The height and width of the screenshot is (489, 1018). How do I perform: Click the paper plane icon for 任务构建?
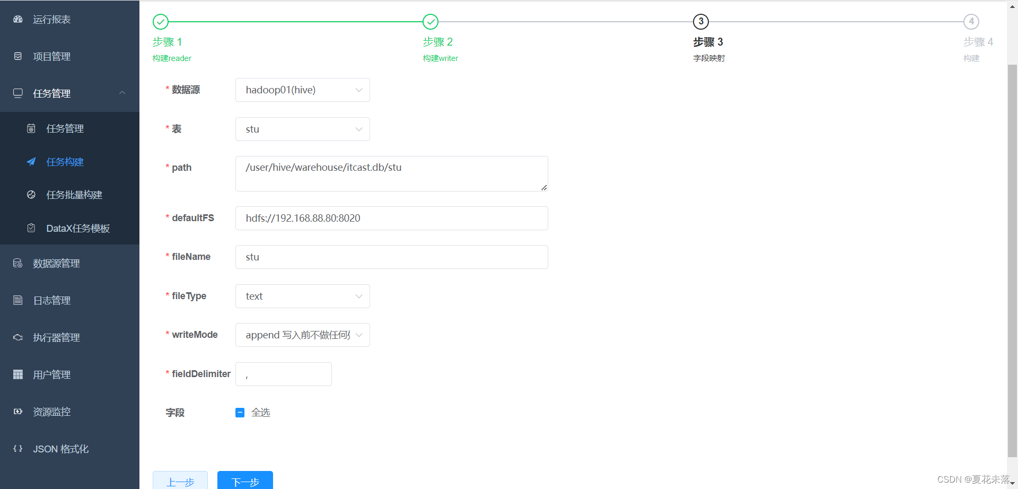pyautogui.click(x=31, y=162)
